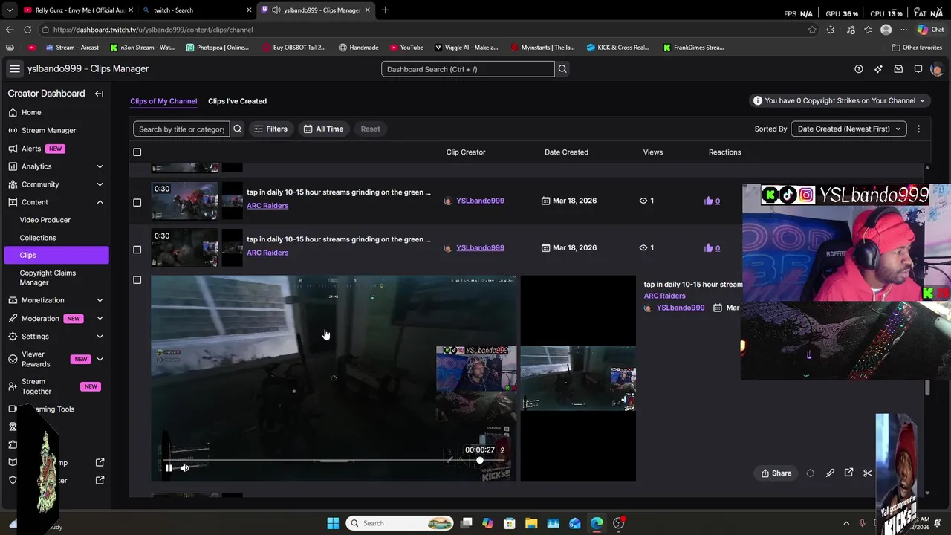Open Alerts in the sidebar

[31, 149]
